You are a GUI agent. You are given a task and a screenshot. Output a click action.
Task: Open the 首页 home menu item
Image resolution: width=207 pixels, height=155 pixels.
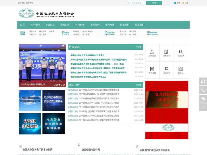point(22,25)
